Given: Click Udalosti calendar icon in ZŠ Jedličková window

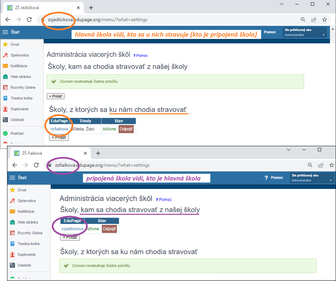Looking at the screenshot, I should coord(5,120).
